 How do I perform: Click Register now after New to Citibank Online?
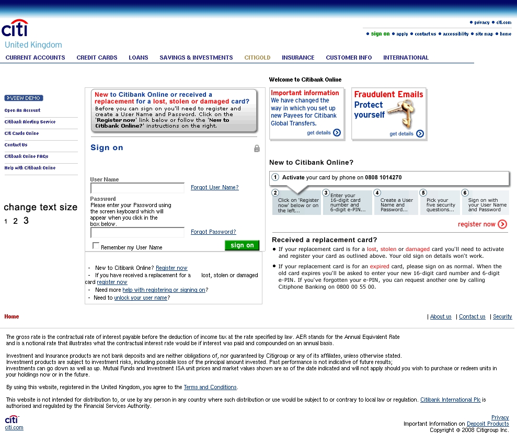171,268
